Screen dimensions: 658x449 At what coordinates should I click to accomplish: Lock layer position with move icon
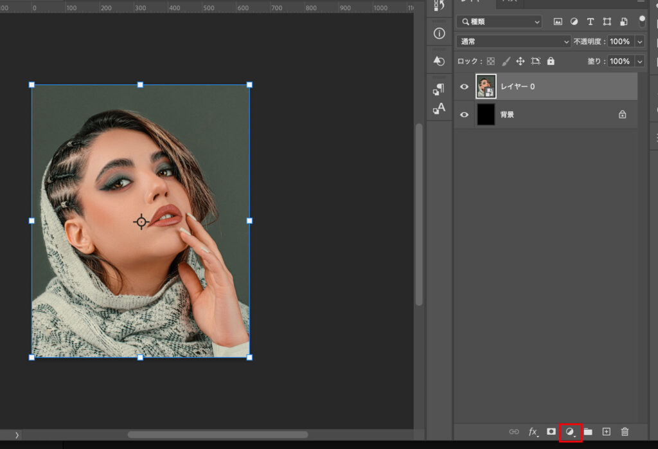tap(520, 61)
